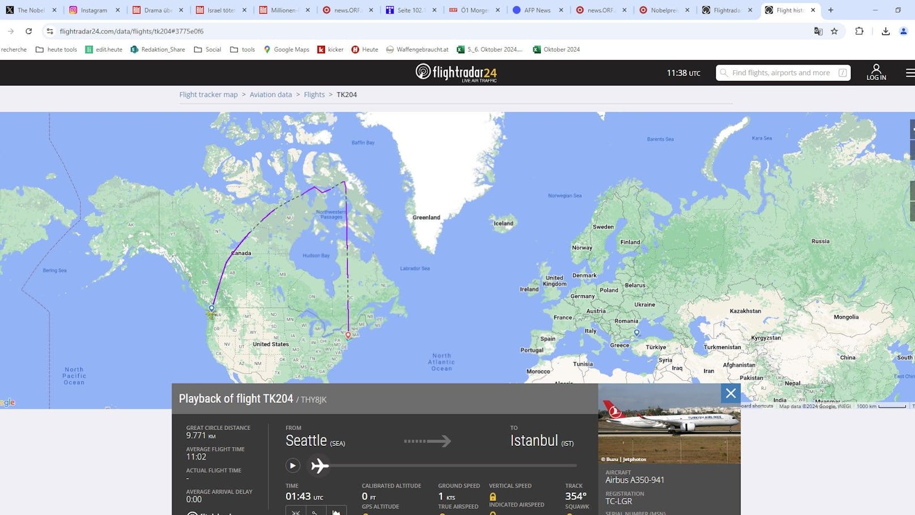The image size is (915, 515).
Task: Switch to the Flightradar tab left of active
Action: click(727, 10)
